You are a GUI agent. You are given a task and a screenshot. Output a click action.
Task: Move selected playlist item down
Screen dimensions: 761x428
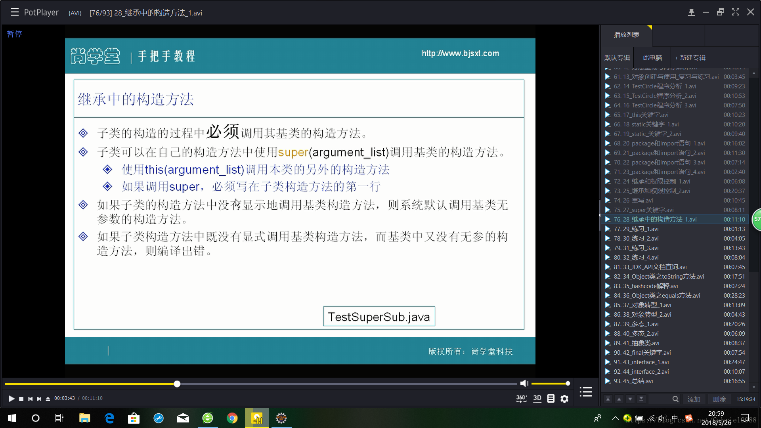630,399
